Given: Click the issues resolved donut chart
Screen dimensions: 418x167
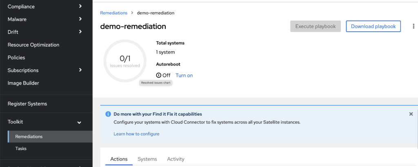Looking at the screenshot, I should click(x=125, y=61).
